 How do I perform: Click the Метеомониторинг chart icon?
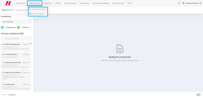coord(30,9)
